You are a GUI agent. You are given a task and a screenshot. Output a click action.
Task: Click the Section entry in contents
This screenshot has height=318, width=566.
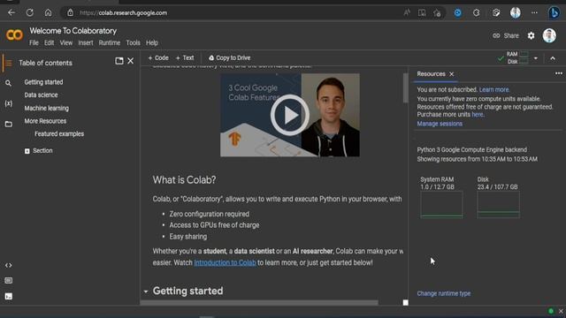[x=42, y=151]
